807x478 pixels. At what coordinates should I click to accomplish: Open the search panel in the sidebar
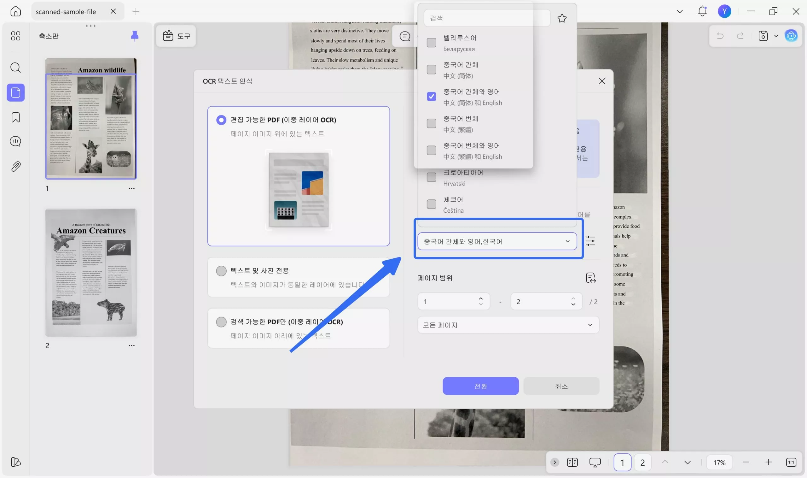pos(15,67)
